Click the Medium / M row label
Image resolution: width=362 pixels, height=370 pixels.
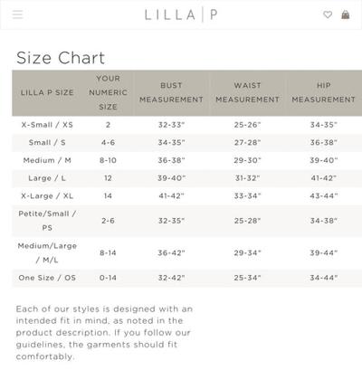47,160
